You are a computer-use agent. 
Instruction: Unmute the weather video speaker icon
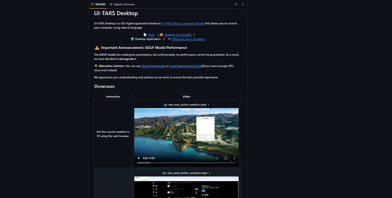pyautogui.click(x=217, y=158)
